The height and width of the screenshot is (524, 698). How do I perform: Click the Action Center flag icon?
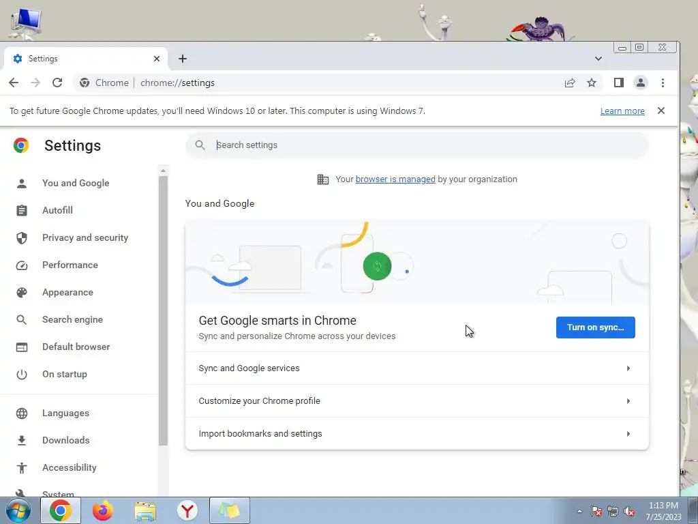596,511
